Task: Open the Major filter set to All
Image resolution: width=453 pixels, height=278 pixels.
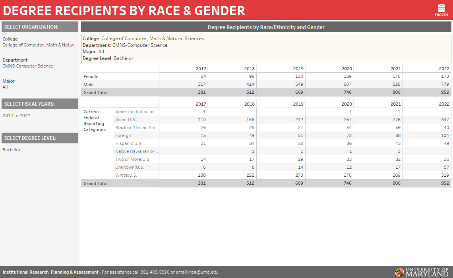Action: click(x=6, y=87)
